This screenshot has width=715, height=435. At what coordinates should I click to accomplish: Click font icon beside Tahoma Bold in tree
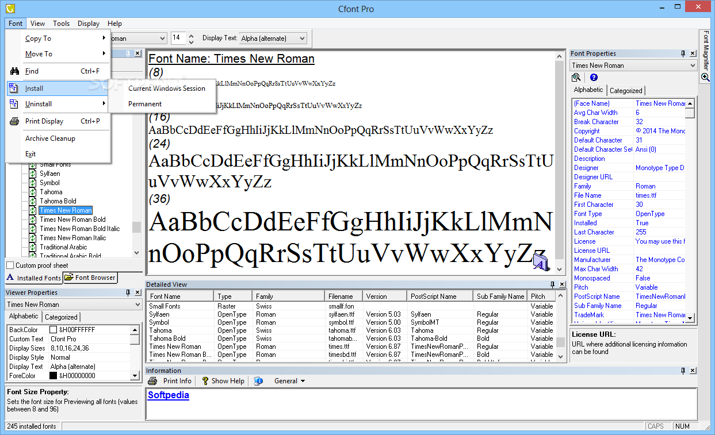tap(33, 201)
